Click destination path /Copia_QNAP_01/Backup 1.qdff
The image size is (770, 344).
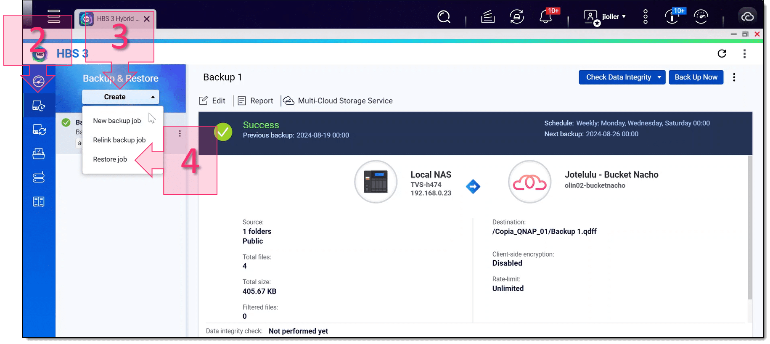[544, 231]
